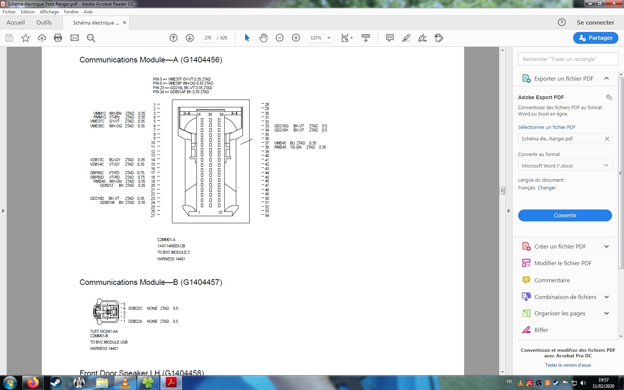624x390 pixels.
Task: Collapse Exporter un fichier PDF section
Action: 607,78
